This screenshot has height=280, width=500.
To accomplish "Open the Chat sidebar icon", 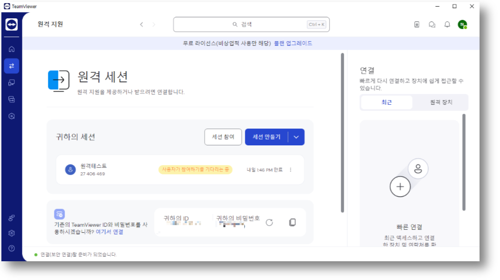I will click(x=12, y=99).
